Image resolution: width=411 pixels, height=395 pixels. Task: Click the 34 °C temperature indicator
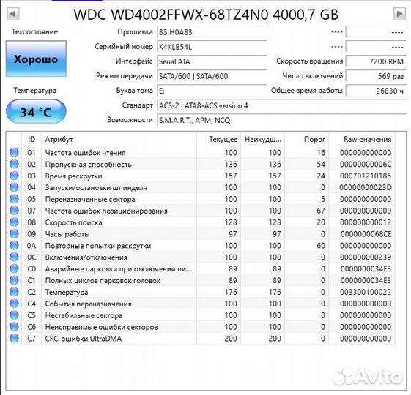click(36, 112)
